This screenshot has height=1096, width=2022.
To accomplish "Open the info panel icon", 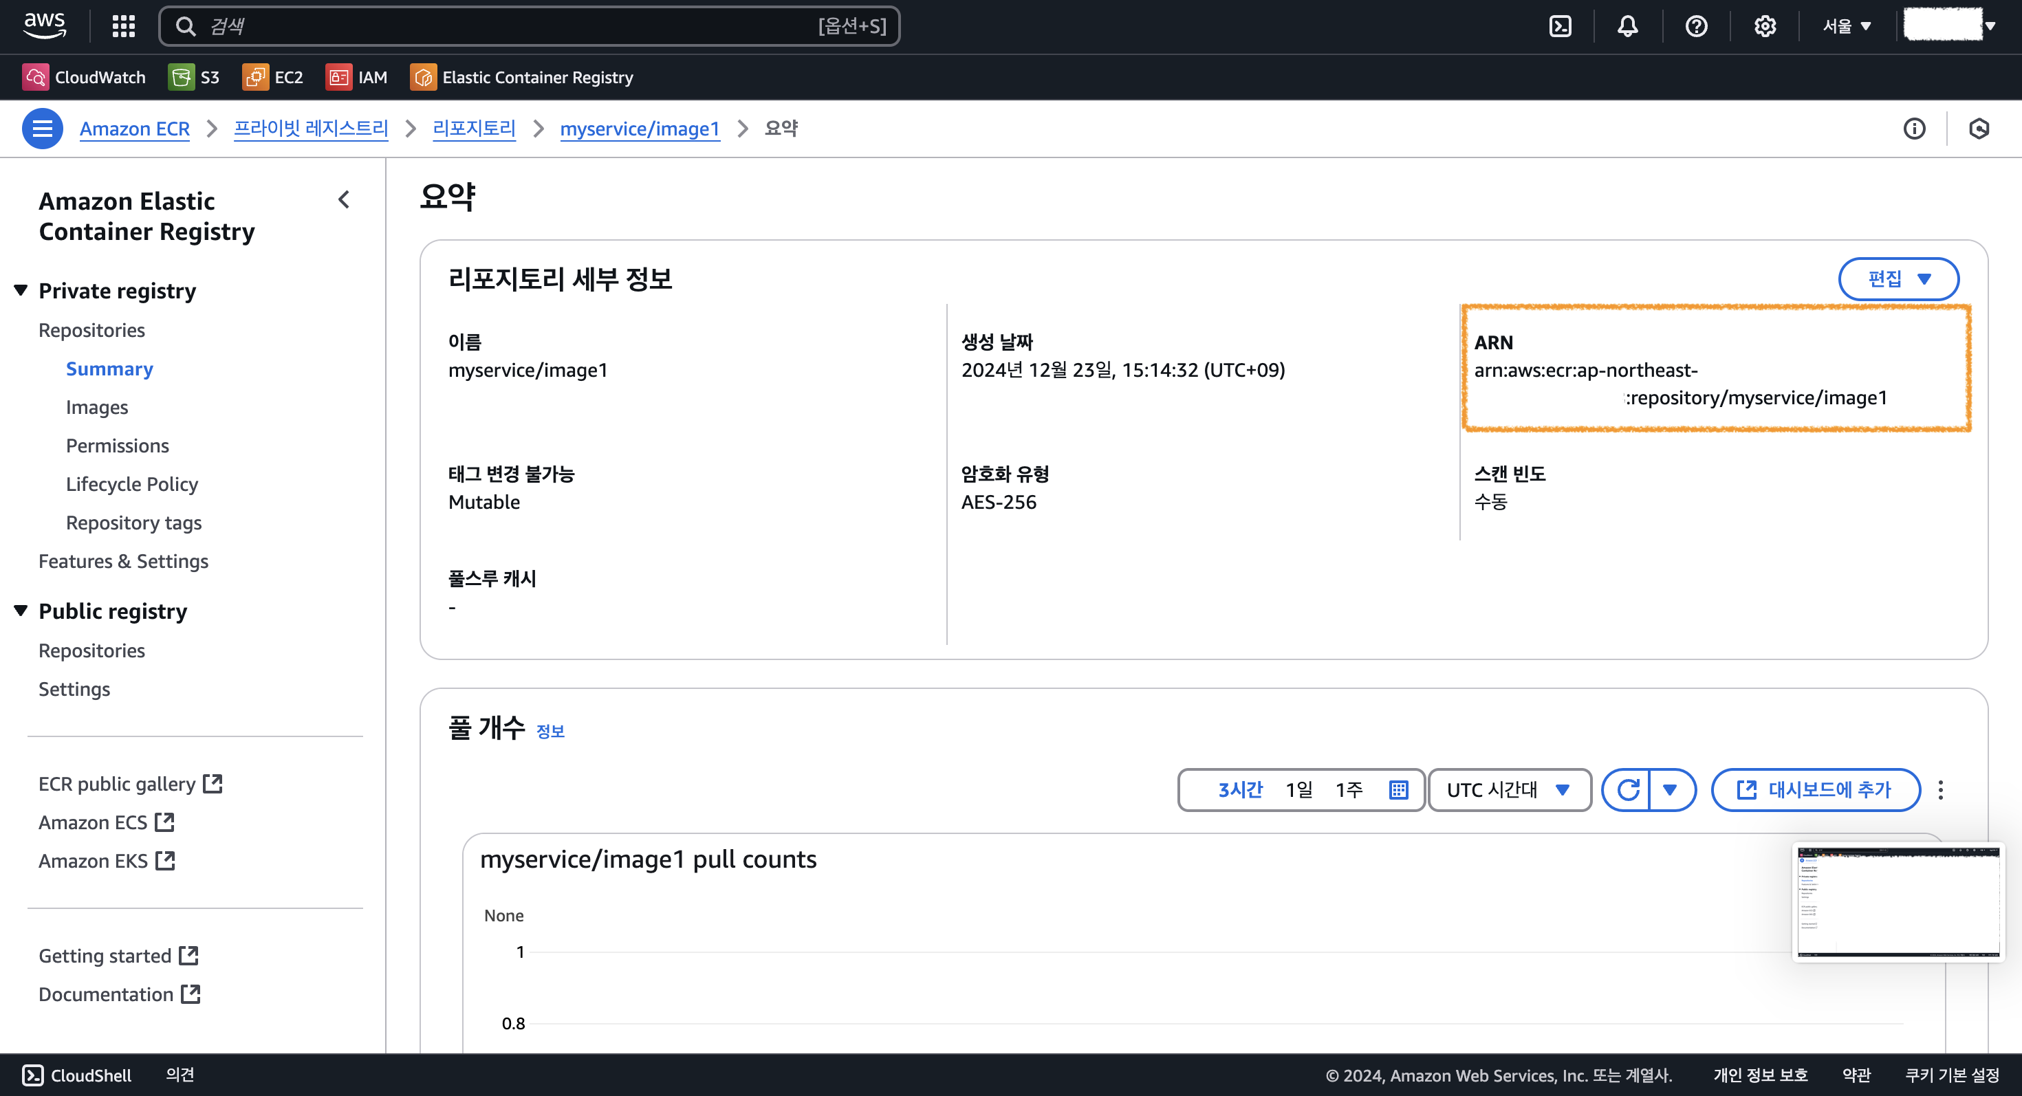I will coord(1913,128).
